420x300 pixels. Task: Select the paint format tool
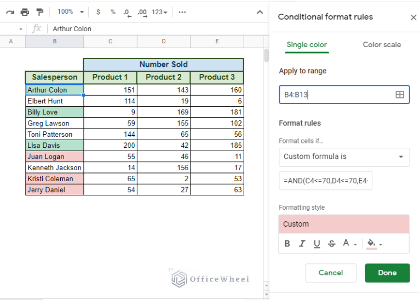click(x=39, y=11)
